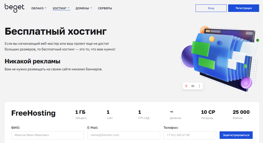The image size is (263, 143).
Task: Focus the ФИО name input field
Action: click(x=48, y=135)
